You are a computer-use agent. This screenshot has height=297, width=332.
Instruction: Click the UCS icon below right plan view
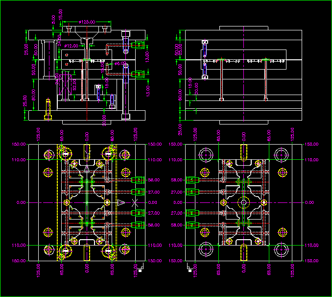(x=190, y=269)
